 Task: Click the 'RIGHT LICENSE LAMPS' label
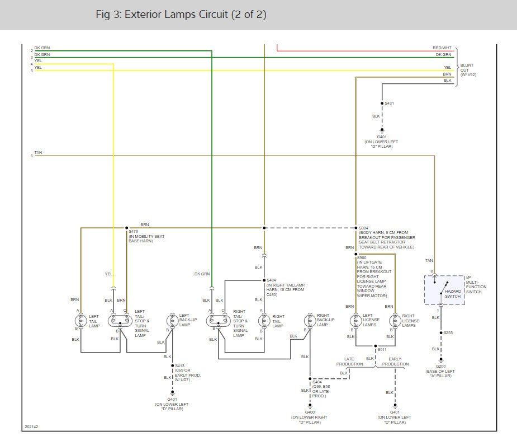(x=410, y=321)
